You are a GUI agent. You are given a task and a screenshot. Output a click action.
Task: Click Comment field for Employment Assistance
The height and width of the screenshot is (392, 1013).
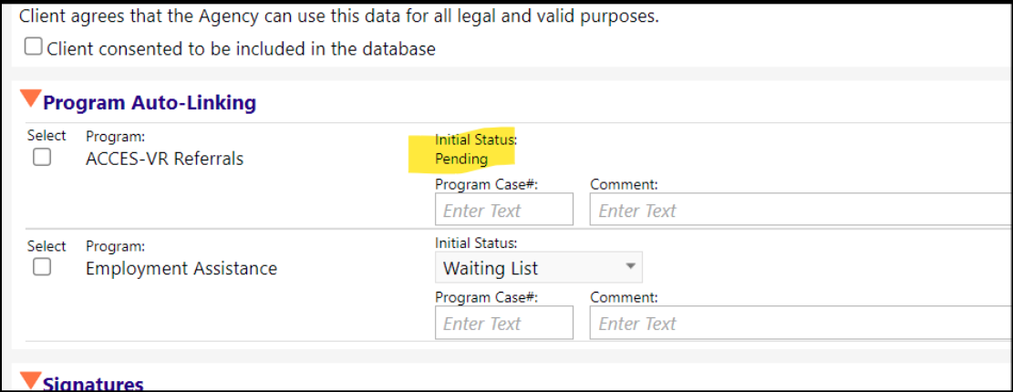801,323
